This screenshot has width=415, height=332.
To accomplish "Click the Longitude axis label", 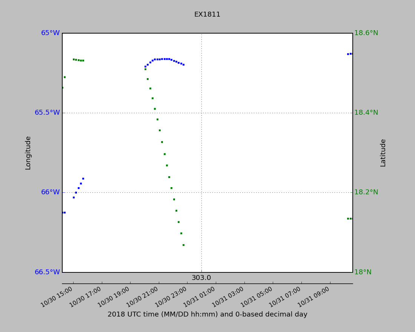I will [28, 153].
